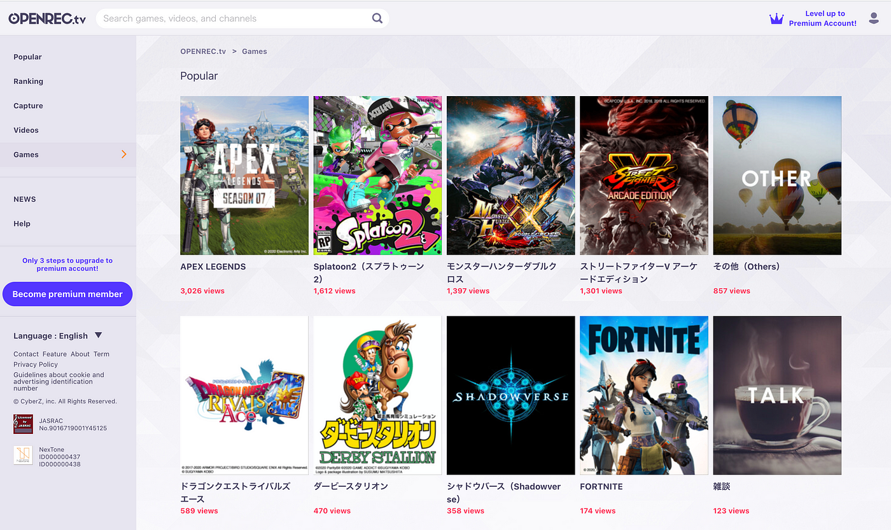
Task: Click the premium crown icon
Action: (776, 18)
